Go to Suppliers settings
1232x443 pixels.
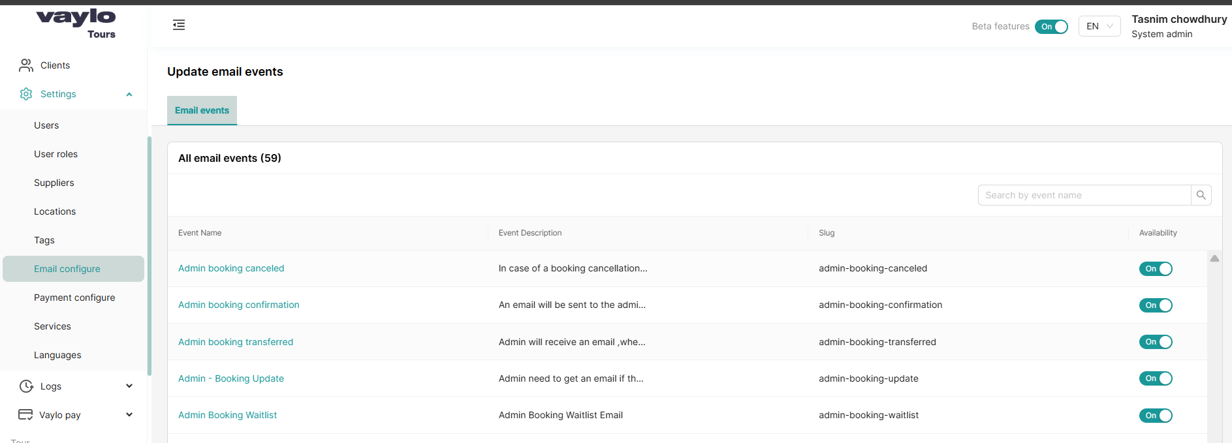click(x=54, y=183)
